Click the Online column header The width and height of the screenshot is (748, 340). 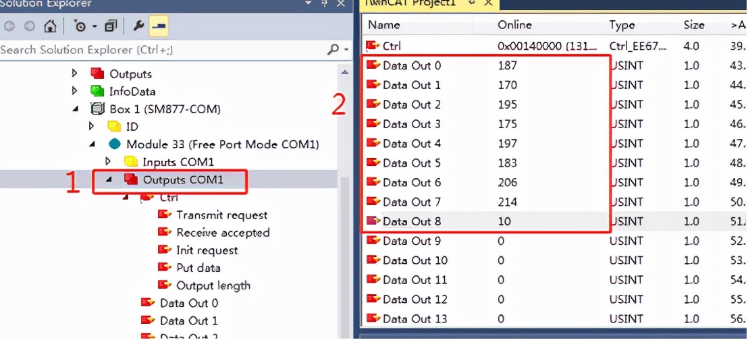(514, 25)
